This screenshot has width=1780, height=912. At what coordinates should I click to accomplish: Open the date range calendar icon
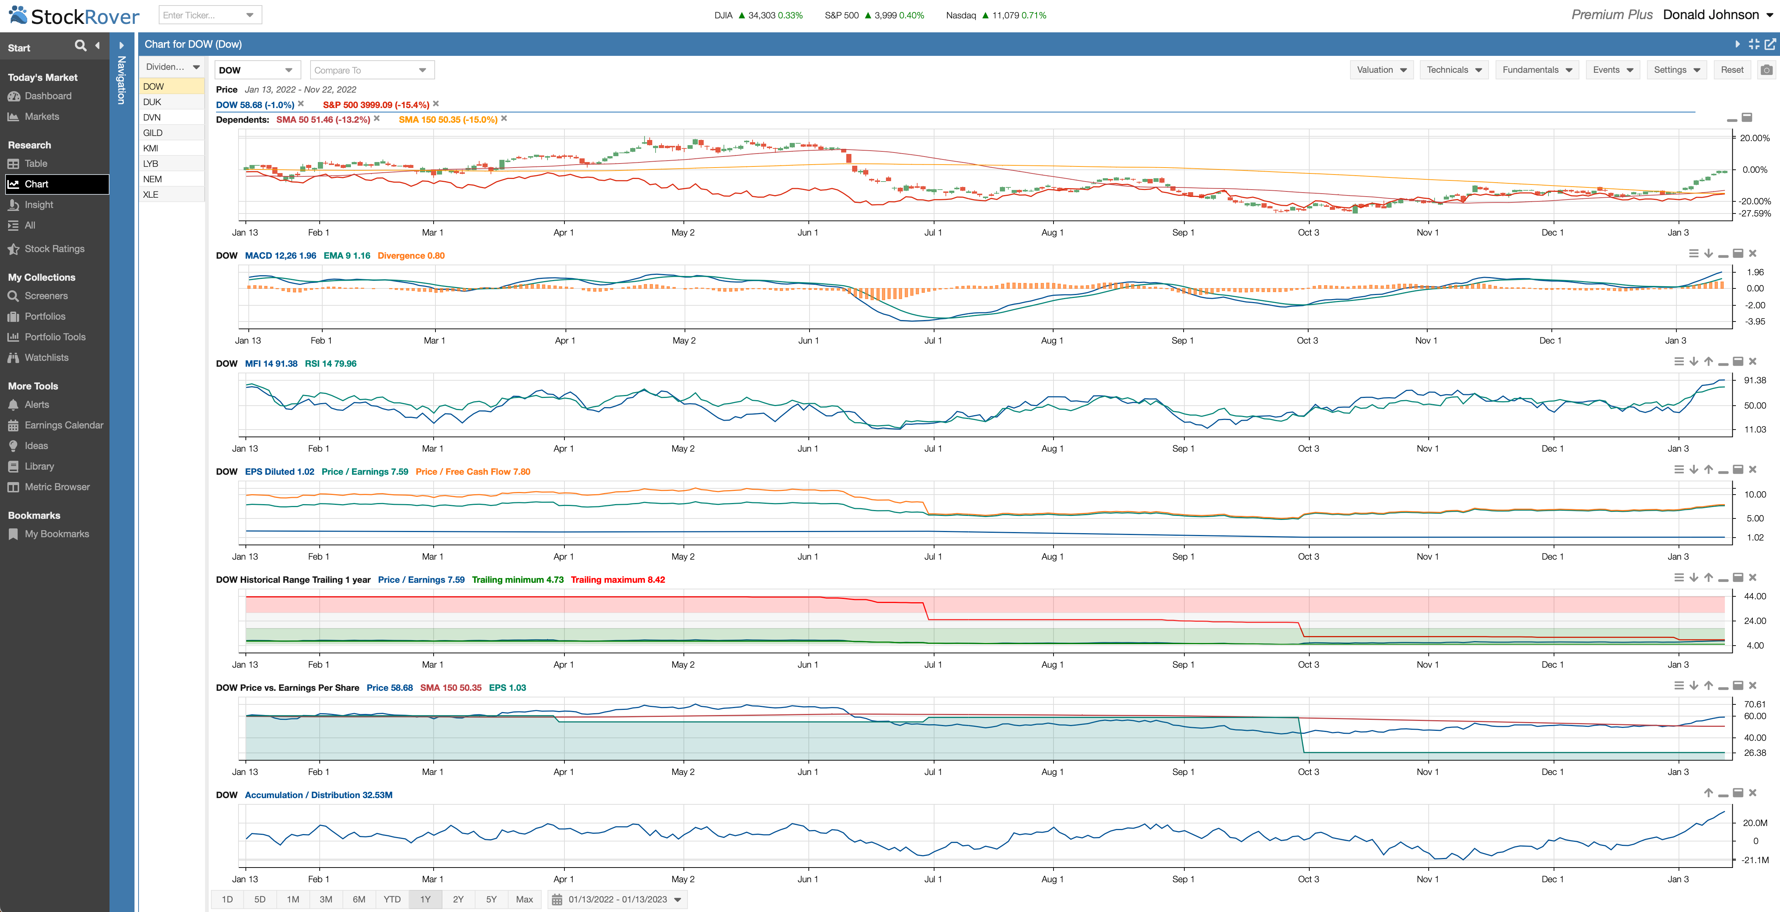tap(557, 900)
